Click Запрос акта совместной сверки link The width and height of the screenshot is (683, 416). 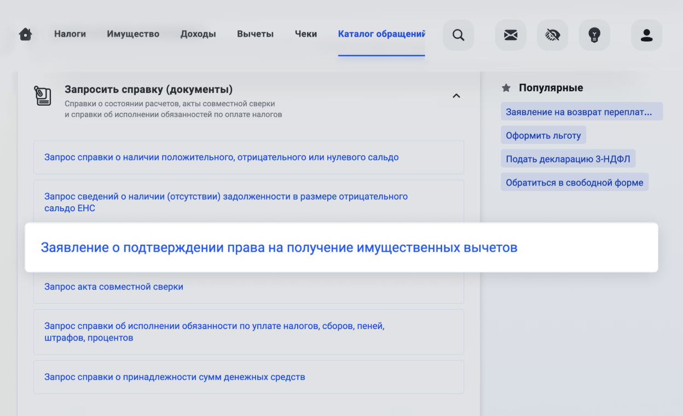click(114, 287)
